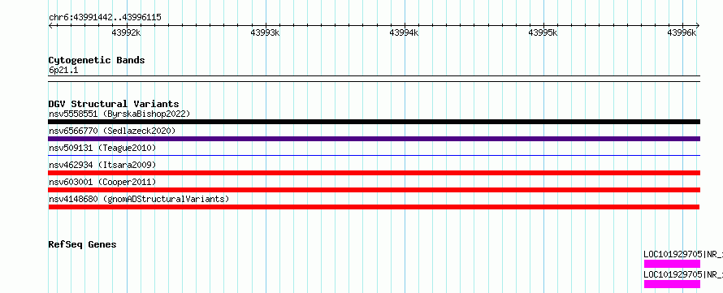Click the red nsv603001 Cooper2011 bar

point(374,190)
